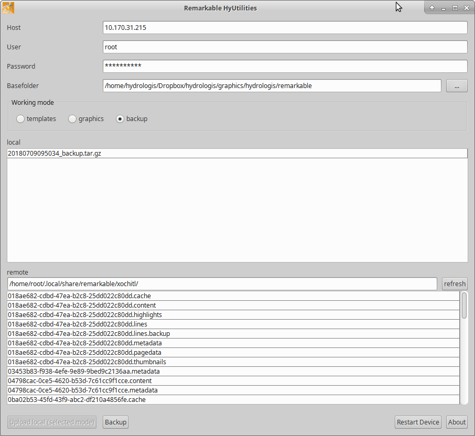The image size is (475, 436).
Task: Select 03453b83-f938-4efe-9e89-9bed9c2136aa.metadata row
Action: click(233, 371)
